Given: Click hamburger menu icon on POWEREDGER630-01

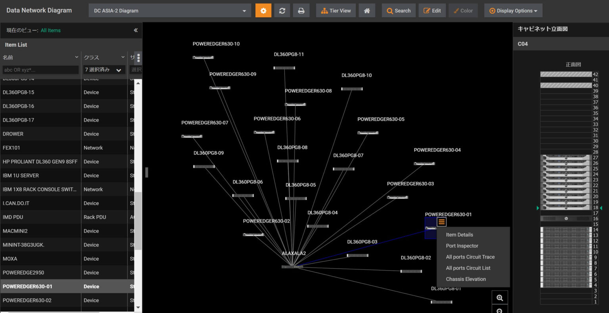Looking at the screenshot, I should tap(441, 222).
